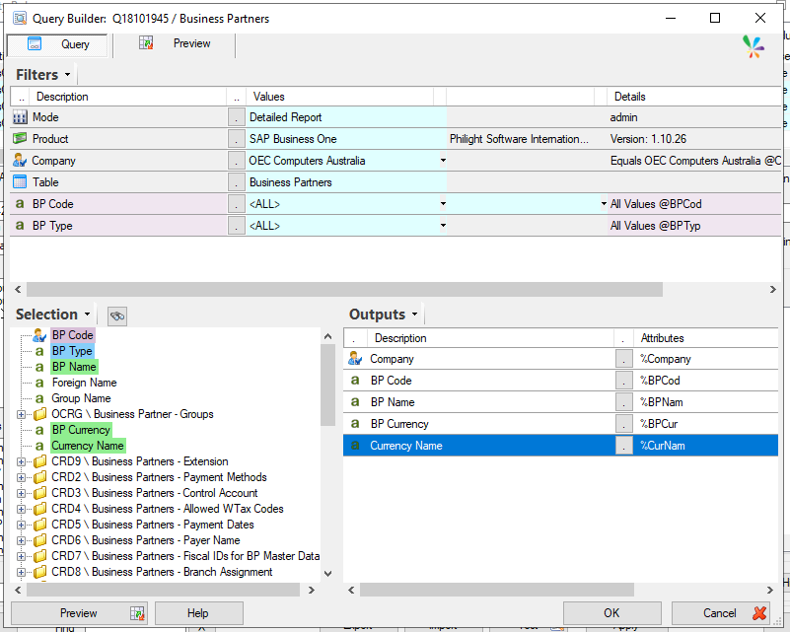This screenshot has width=790, height=632.
Task: Click the Mode row icon in Filters
Action: [x=20, y=117]
